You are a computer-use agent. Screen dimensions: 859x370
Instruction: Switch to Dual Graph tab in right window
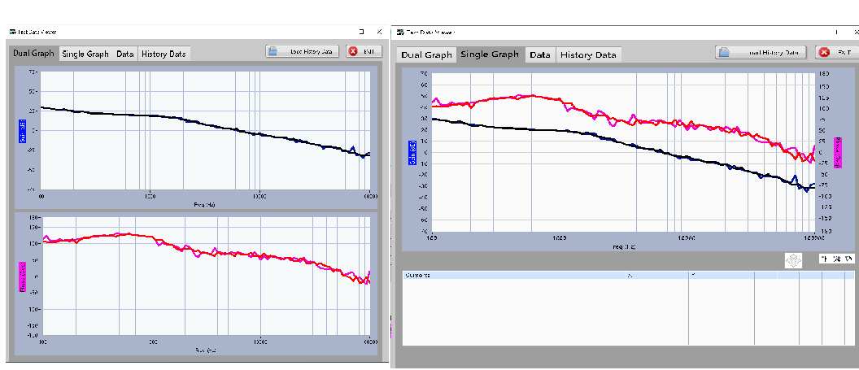[426, 54]
